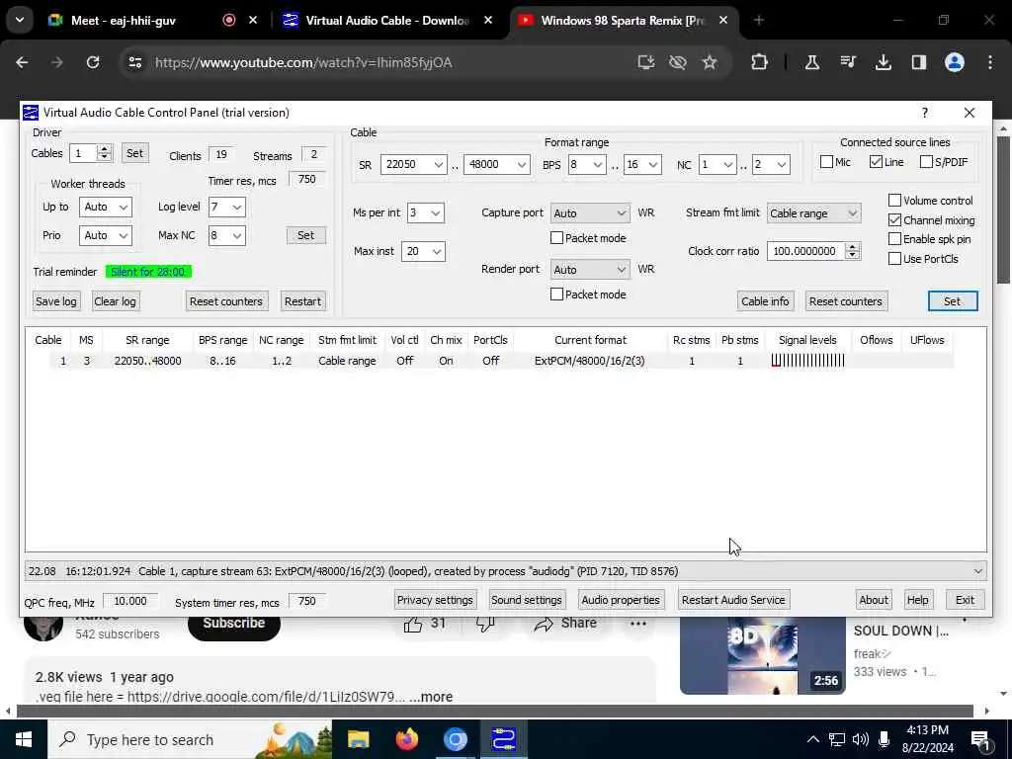Switch to Virtual Audio Cable taskbar icon
Screen dimensions: 1012x759
click(x=503, y=739)
